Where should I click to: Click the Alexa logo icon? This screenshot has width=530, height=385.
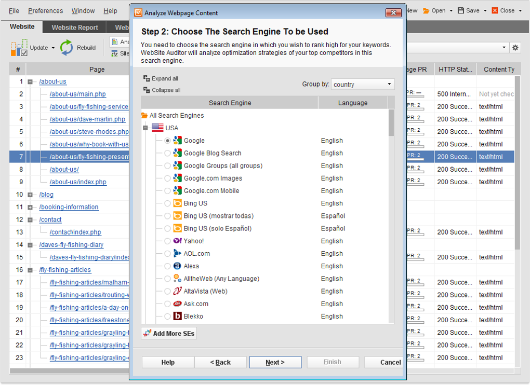click(x=178, y=266)
